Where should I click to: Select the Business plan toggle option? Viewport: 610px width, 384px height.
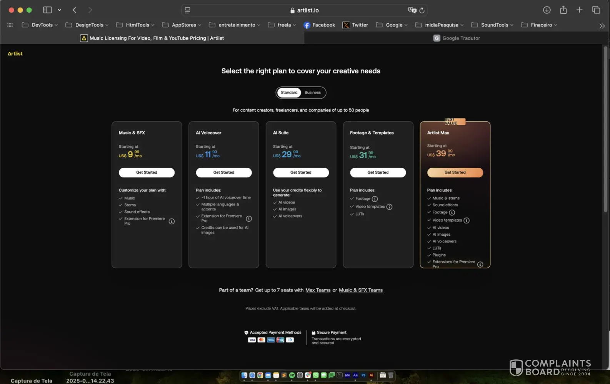(312, 93)
